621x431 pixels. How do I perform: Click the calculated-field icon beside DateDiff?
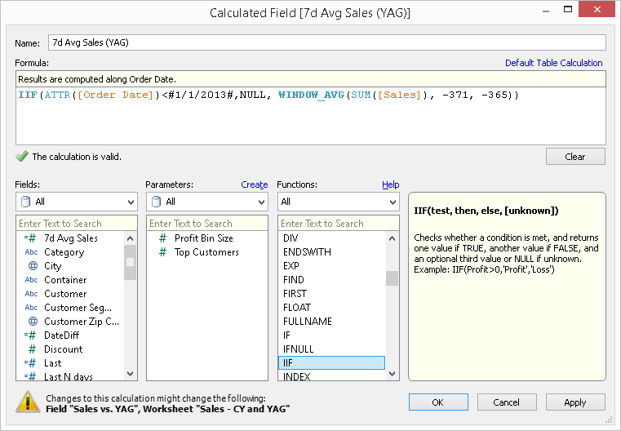pyautogui.click(x=31, y=335)
